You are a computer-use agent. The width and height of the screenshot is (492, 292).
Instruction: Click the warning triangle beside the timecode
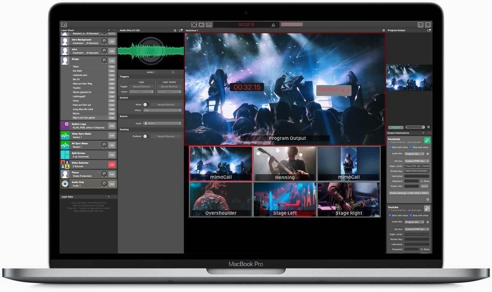pyautogui.click(x=273, y=25)
